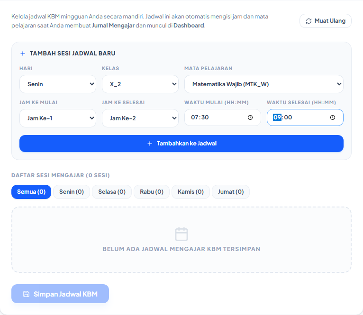The height and width of the screenshot is (315, 363).
Task: Click Tambahkan ke Jadwal button
Action: [181, 144]
